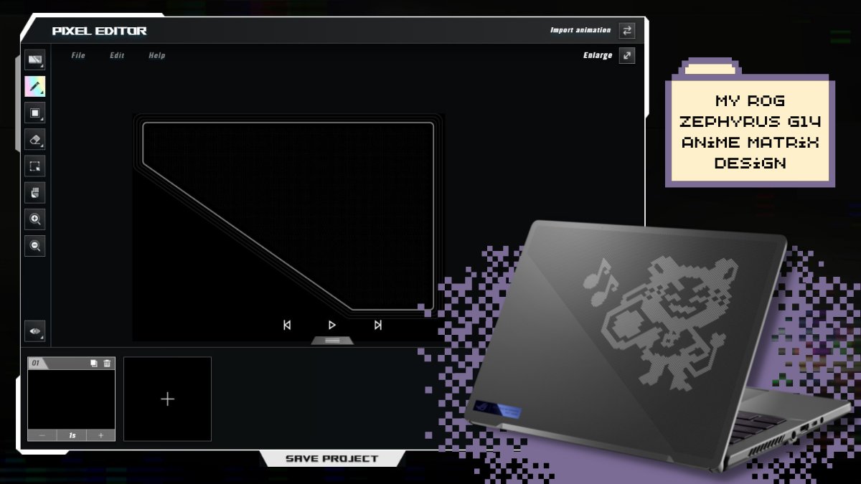Increase frame 01 duration with the plus stepper

point(100,435)
